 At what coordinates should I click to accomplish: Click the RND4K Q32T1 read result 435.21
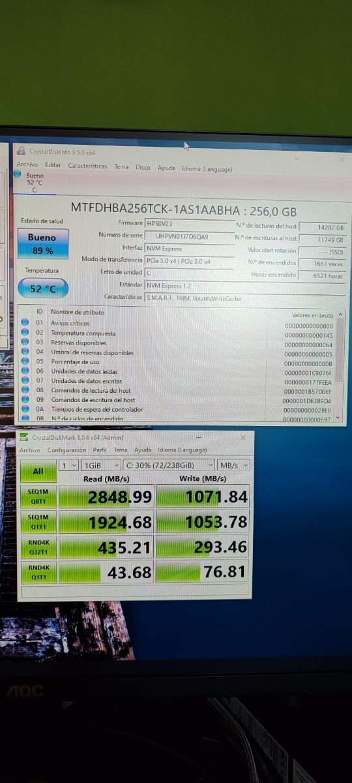coord(106,547)
